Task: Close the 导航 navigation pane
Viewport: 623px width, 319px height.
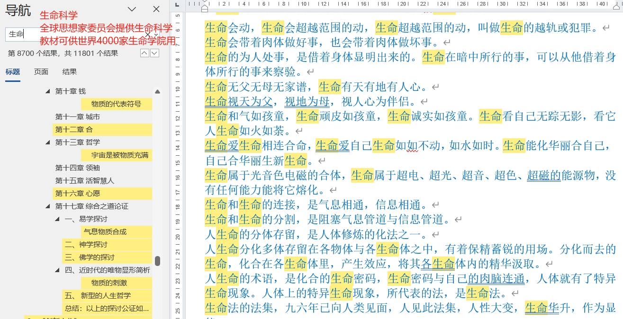Action: coord(156,9)
